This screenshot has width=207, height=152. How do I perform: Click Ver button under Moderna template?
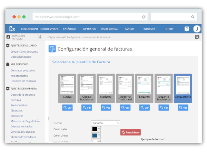point(106,108)
